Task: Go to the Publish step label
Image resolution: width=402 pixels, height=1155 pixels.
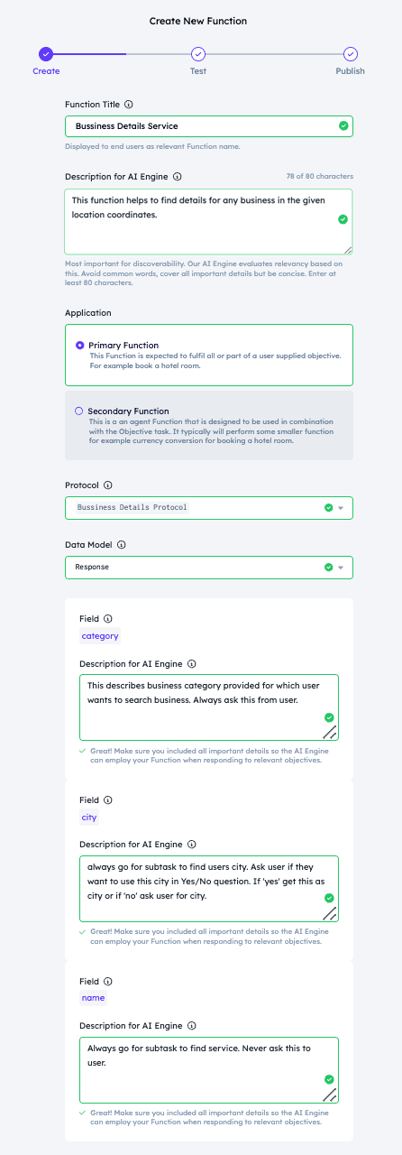Action: pos(351,70)
